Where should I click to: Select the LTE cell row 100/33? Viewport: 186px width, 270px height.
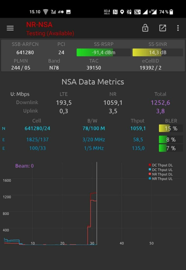[37, 148]
